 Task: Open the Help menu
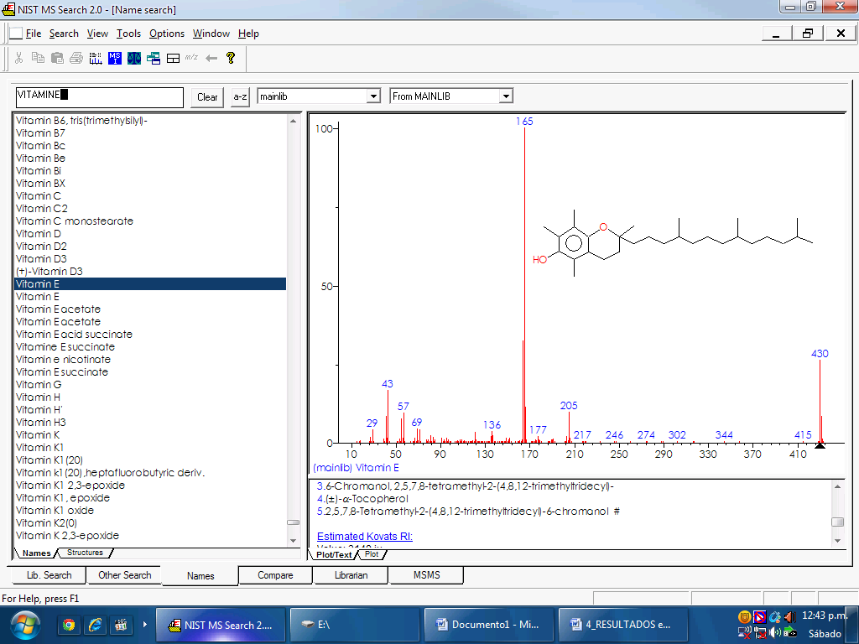point(248,34)
